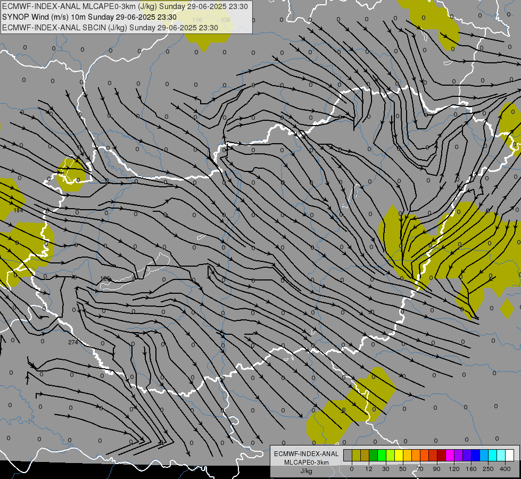
Task: Click the map value 274
Action: click(73, 342)
